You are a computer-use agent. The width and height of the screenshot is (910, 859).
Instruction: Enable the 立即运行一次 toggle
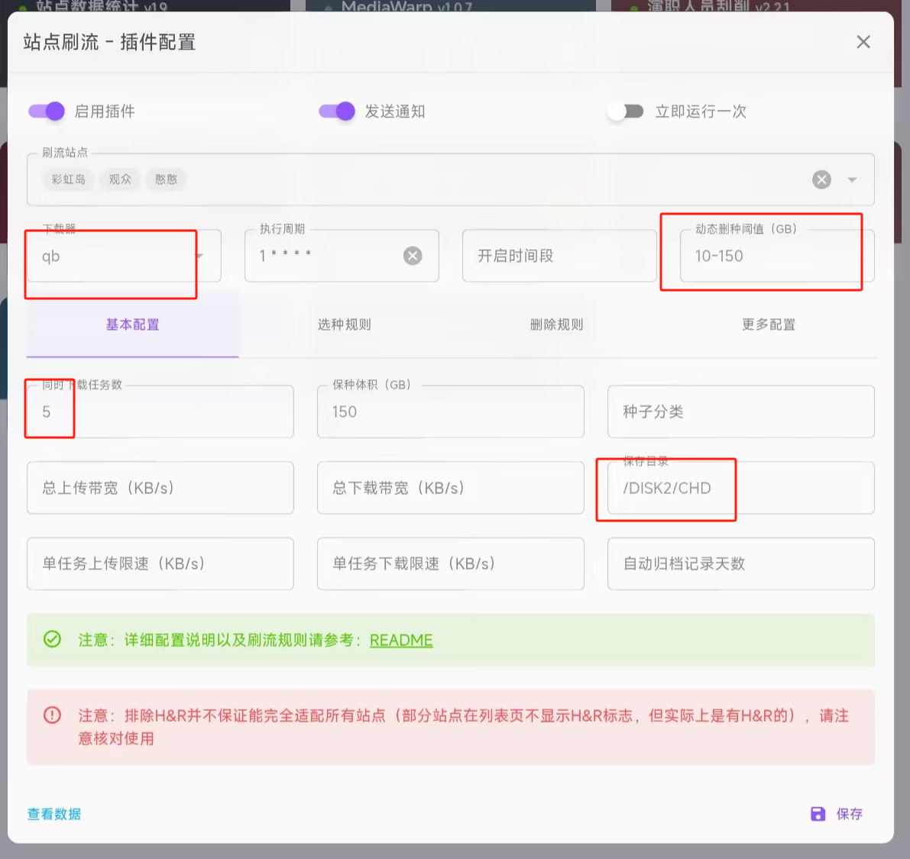coord(626,111)
